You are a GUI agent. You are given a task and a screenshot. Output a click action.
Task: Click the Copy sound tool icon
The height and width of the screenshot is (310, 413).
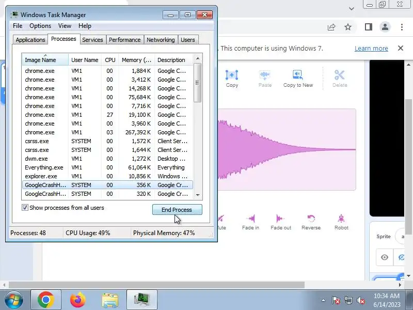pyautogui.click(x=232, y=75)
